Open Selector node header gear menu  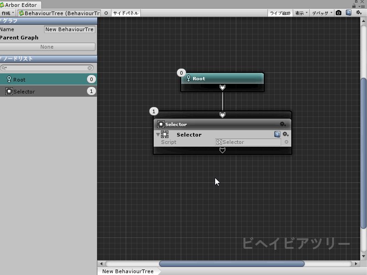click(x=283, y=124)
